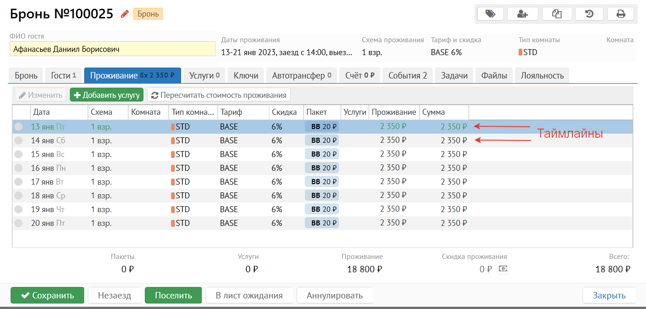Open the Тариф и скидка BASE 6% field

[x=446, y=52]
